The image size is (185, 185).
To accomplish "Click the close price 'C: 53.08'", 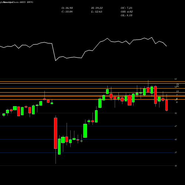I will [x=67, y=12].
